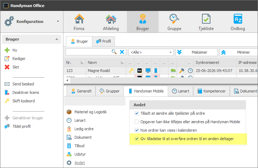This screenshot has height=168, width=258.
Task: Click hammer icon in Magne Roald row
Action: click(182, 71)
